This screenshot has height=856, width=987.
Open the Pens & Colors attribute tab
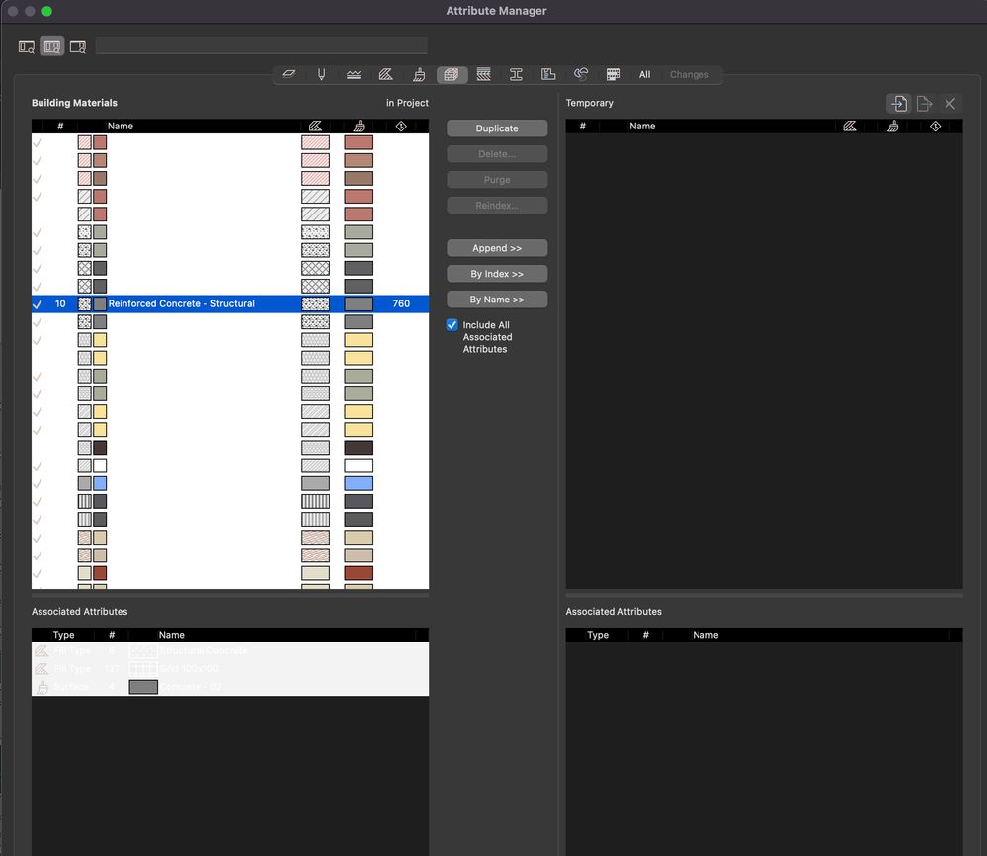click(x=322, y=74)
